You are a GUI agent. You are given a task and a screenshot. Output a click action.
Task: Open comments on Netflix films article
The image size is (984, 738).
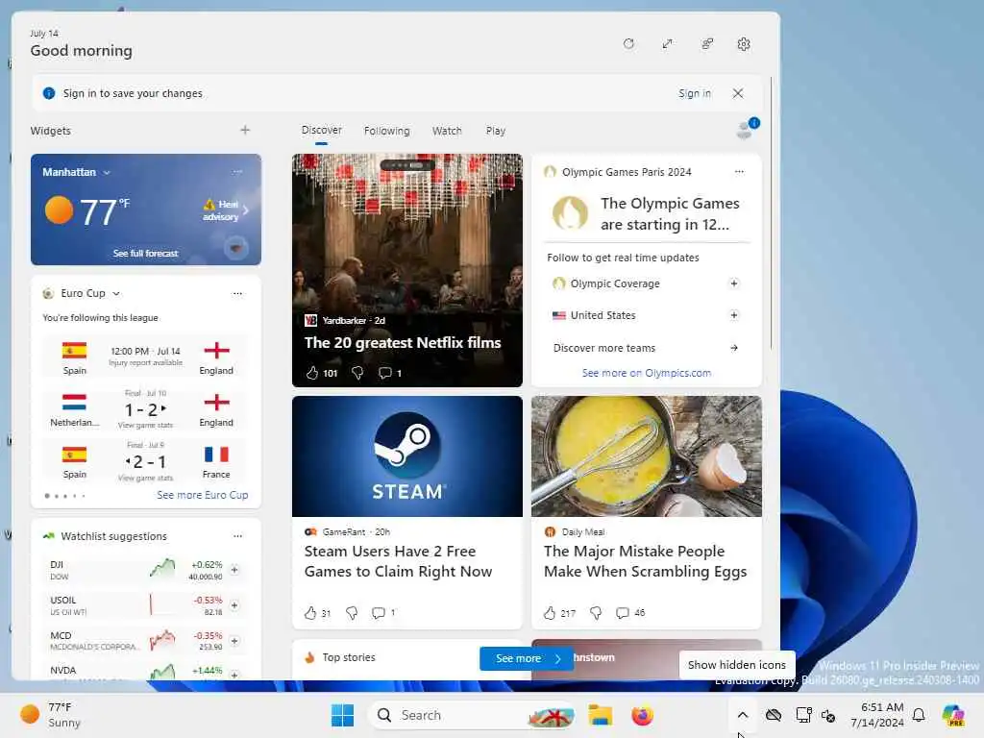click(x=390, y=373)
